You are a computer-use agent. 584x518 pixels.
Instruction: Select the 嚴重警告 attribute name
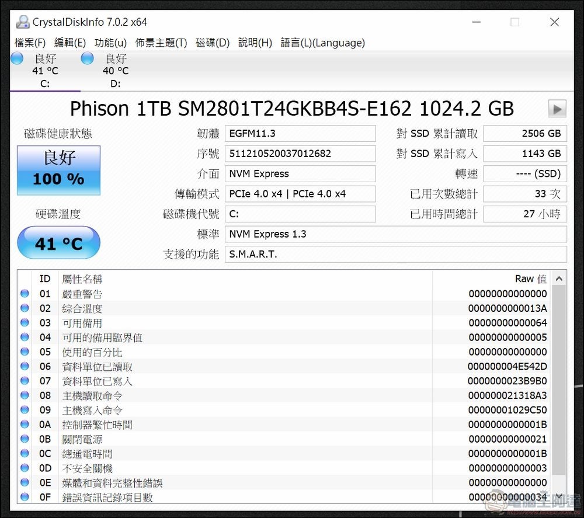[82, 294]
